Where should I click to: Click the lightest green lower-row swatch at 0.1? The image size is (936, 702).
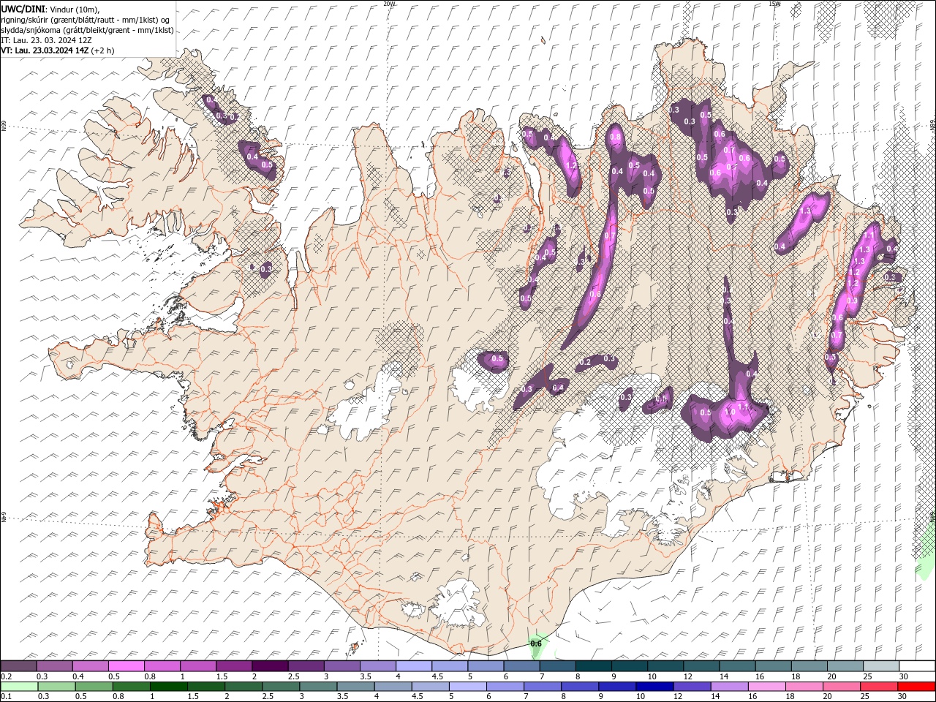coord(20,687)
